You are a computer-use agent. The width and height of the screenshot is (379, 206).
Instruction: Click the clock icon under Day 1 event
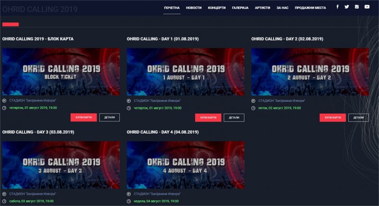(x=129, y=108)
